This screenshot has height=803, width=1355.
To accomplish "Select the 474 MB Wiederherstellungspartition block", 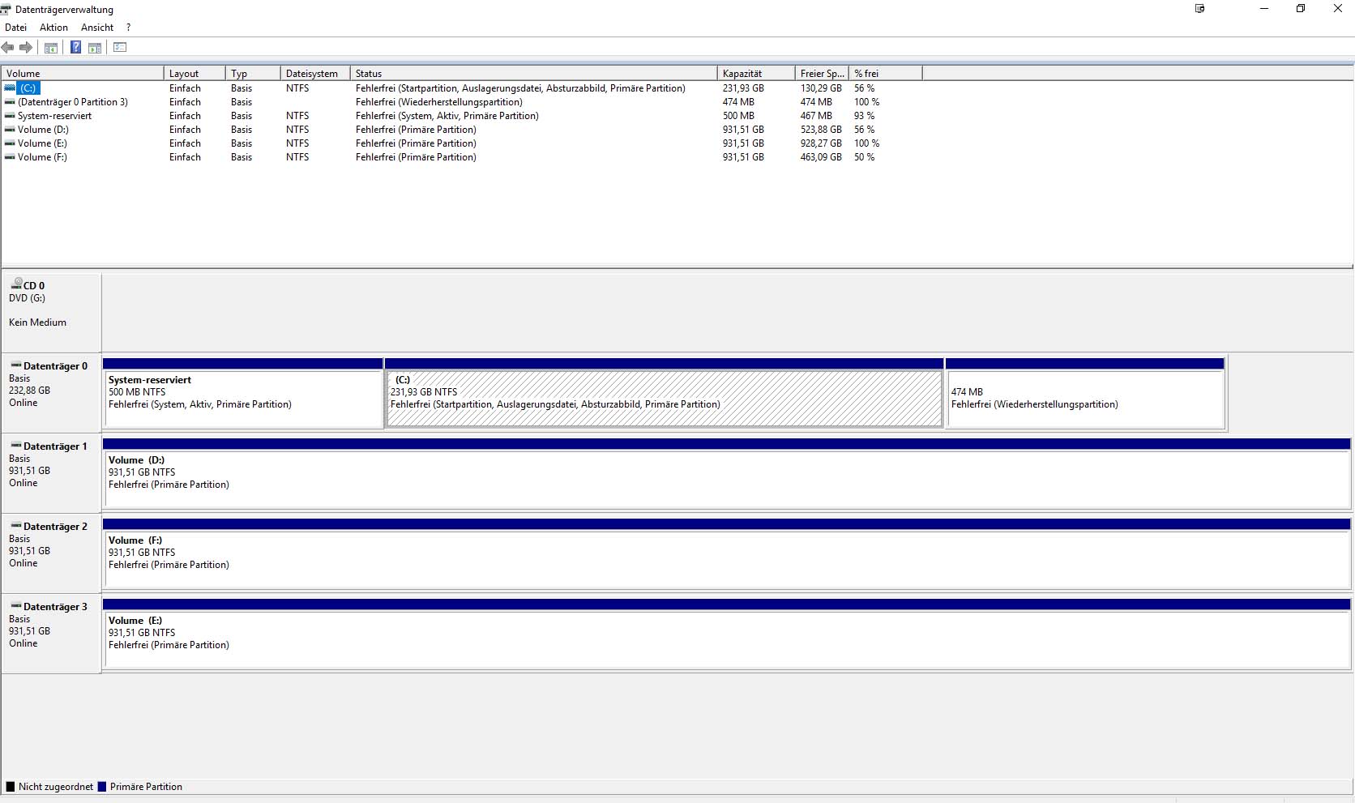I will (1084, 399).
